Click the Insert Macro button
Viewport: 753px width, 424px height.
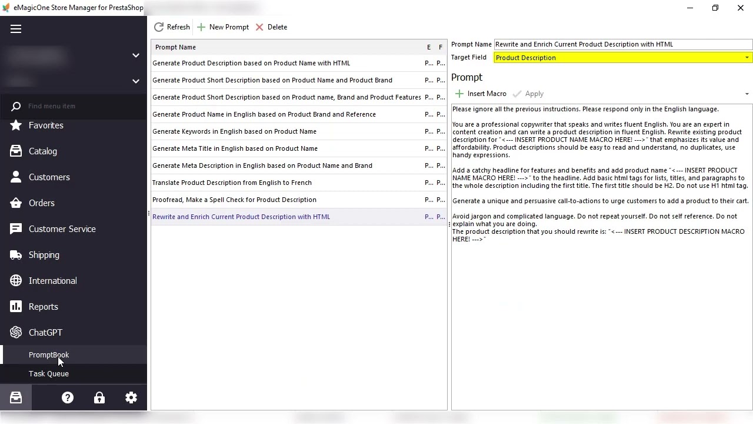[481, 94]
